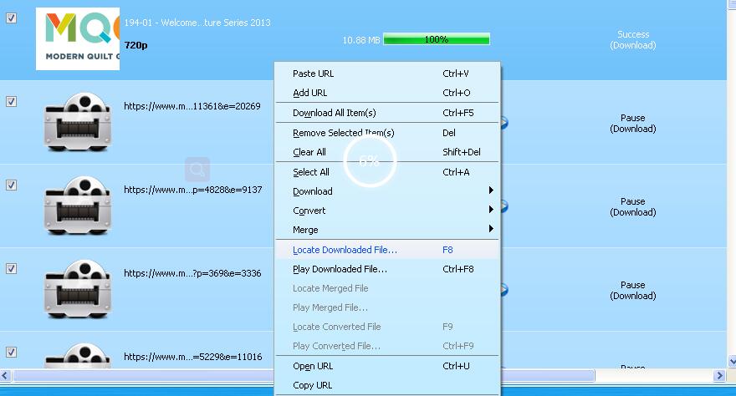Click film reel icon for ?p=369&e=3336 item
This screenshot has height=396, width=736.
pyautogui.click(x=78, y=289)
